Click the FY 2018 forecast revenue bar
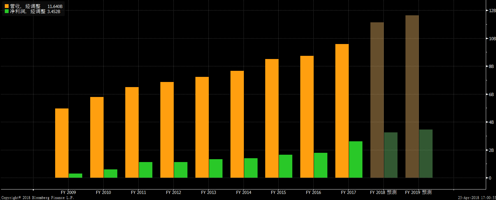The image size is (496, 200). click(377, 100)
